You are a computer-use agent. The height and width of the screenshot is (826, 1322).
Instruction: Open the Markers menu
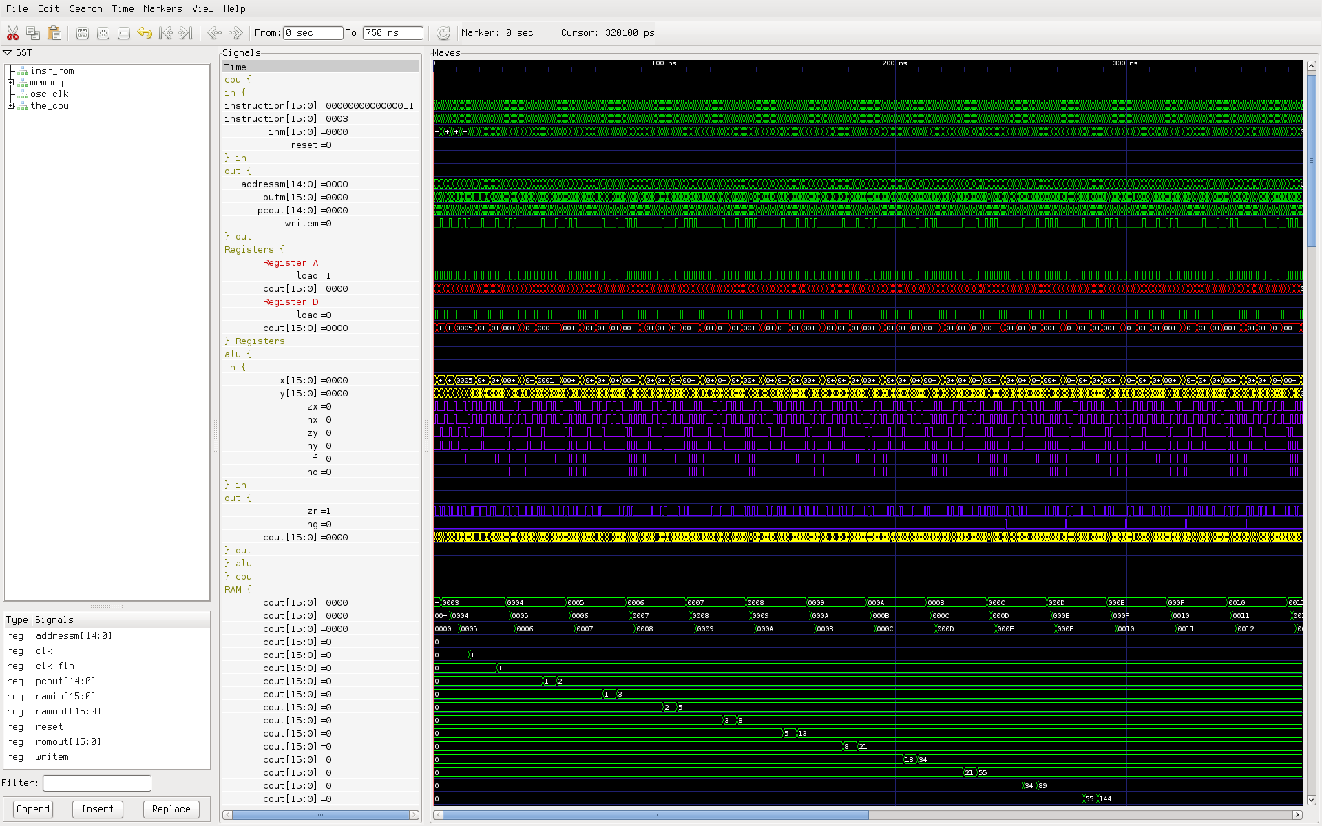click(x=161, y=8)
